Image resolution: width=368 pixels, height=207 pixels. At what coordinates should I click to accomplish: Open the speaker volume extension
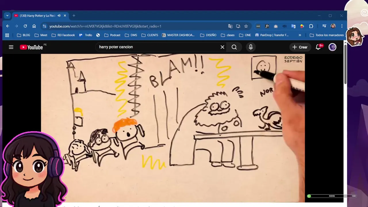coord(284,26)
